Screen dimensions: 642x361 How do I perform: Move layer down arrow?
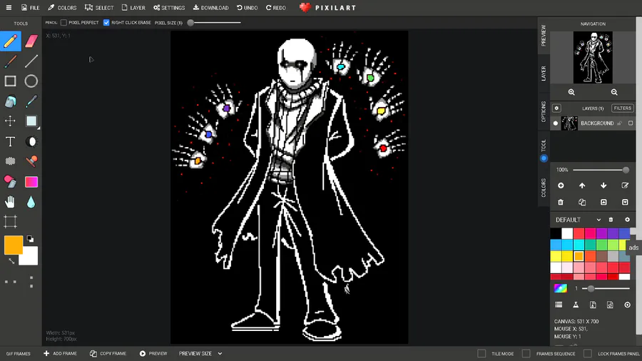click(603, 185)
